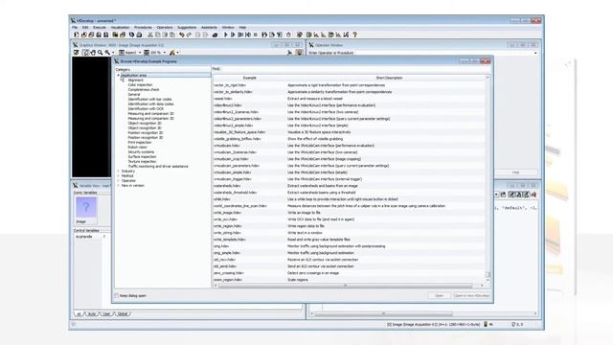Tick the Keep dialog open checkbox

click(x=117, y=296)
